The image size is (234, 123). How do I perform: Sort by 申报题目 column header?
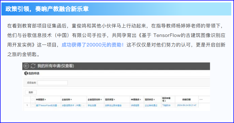point(41,99)
